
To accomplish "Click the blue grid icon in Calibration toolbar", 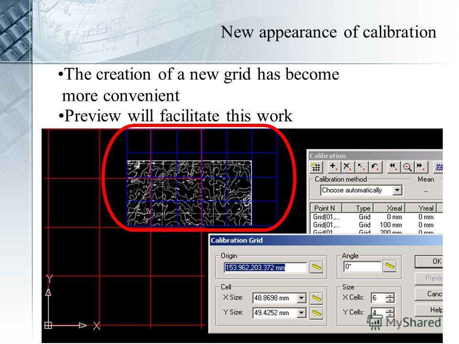I will tap(438, 167).
